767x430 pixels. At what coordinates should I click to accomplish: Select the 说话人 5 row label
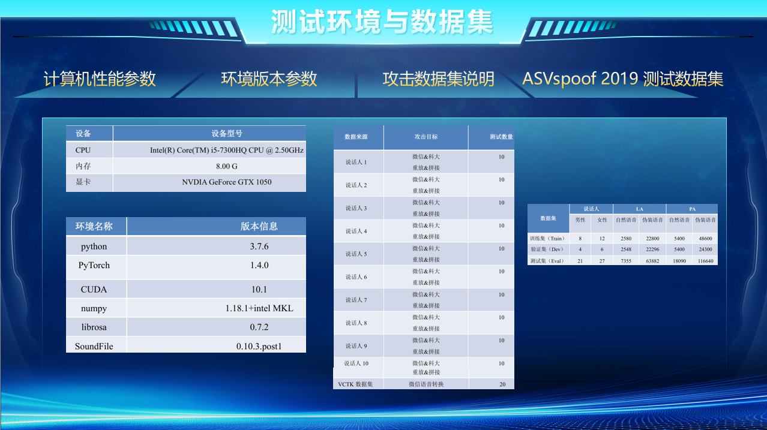pyautogui.click(x=356, y=254)
